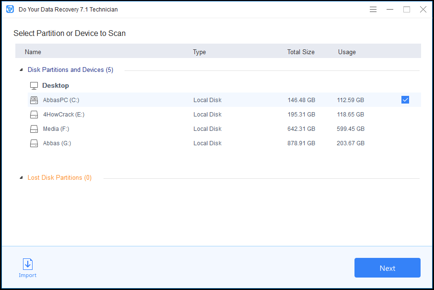Click the 112.59 GB usage value
This screenshot has height=290, width=434.
tap(351, 100)
